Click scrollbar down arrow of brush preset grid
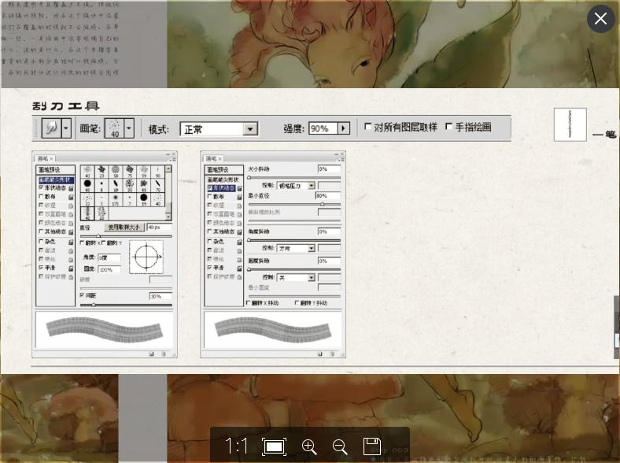Screen dimensions: 620x463 (x=168, y=217)
